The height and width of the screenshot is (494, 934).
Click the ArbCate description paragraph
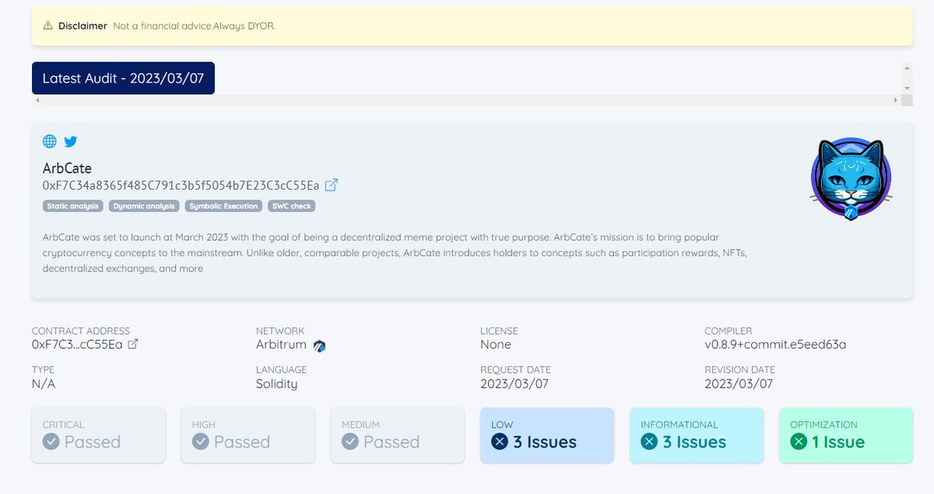click(x=395, y=252)
